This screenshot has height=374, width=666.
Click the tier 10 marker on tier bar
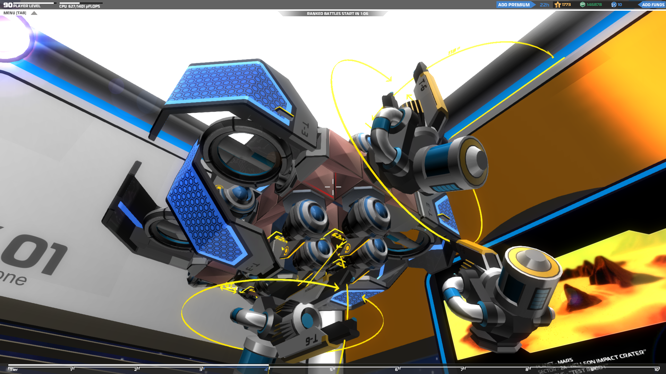656,369
